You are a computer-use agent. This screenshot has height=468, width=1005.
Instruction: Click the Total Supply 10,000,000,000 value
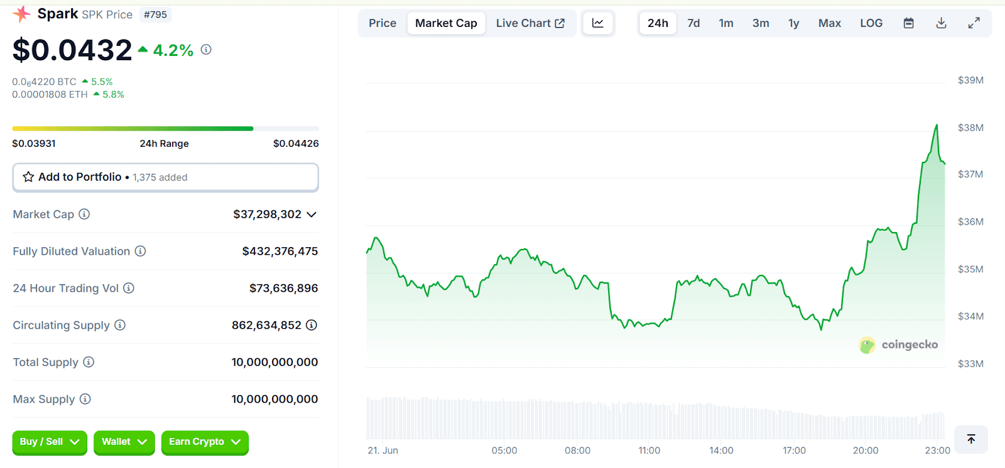(274, 362)
